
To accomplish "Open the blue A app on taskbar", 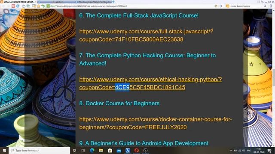I will pyautogui.click(x=128, y=150).
